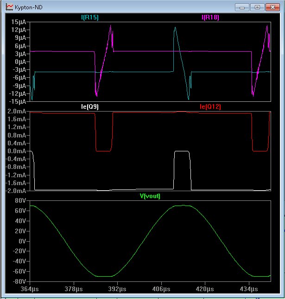Screen dimensions: 285x299
Task: Click the Kypton-ND window icon
Action: tap(9, 7)
